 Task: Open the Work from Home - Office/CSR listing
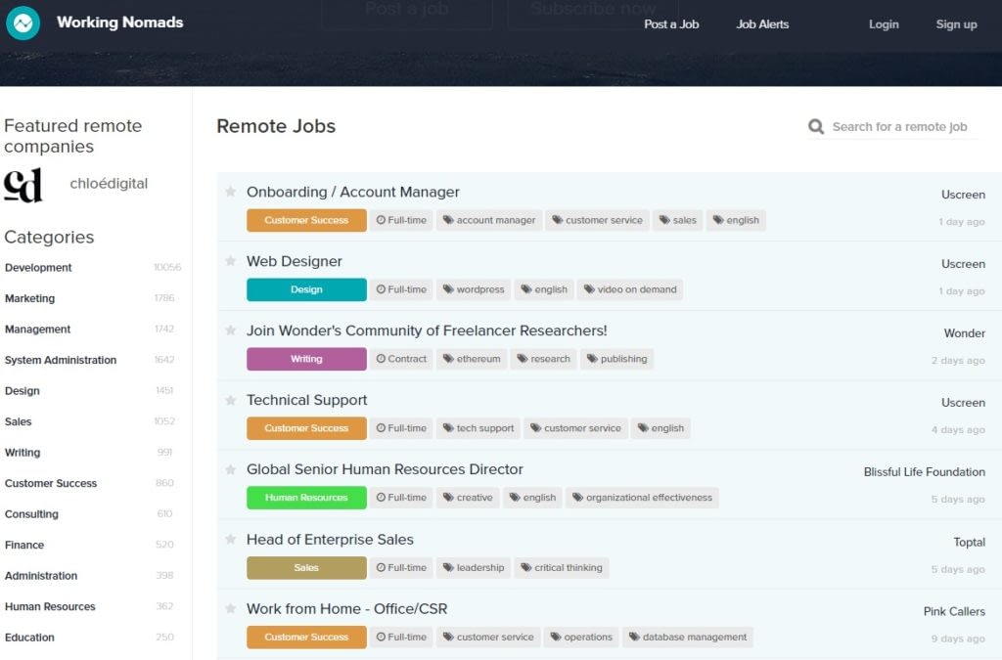pyautogui.click(x=347, y=609)
